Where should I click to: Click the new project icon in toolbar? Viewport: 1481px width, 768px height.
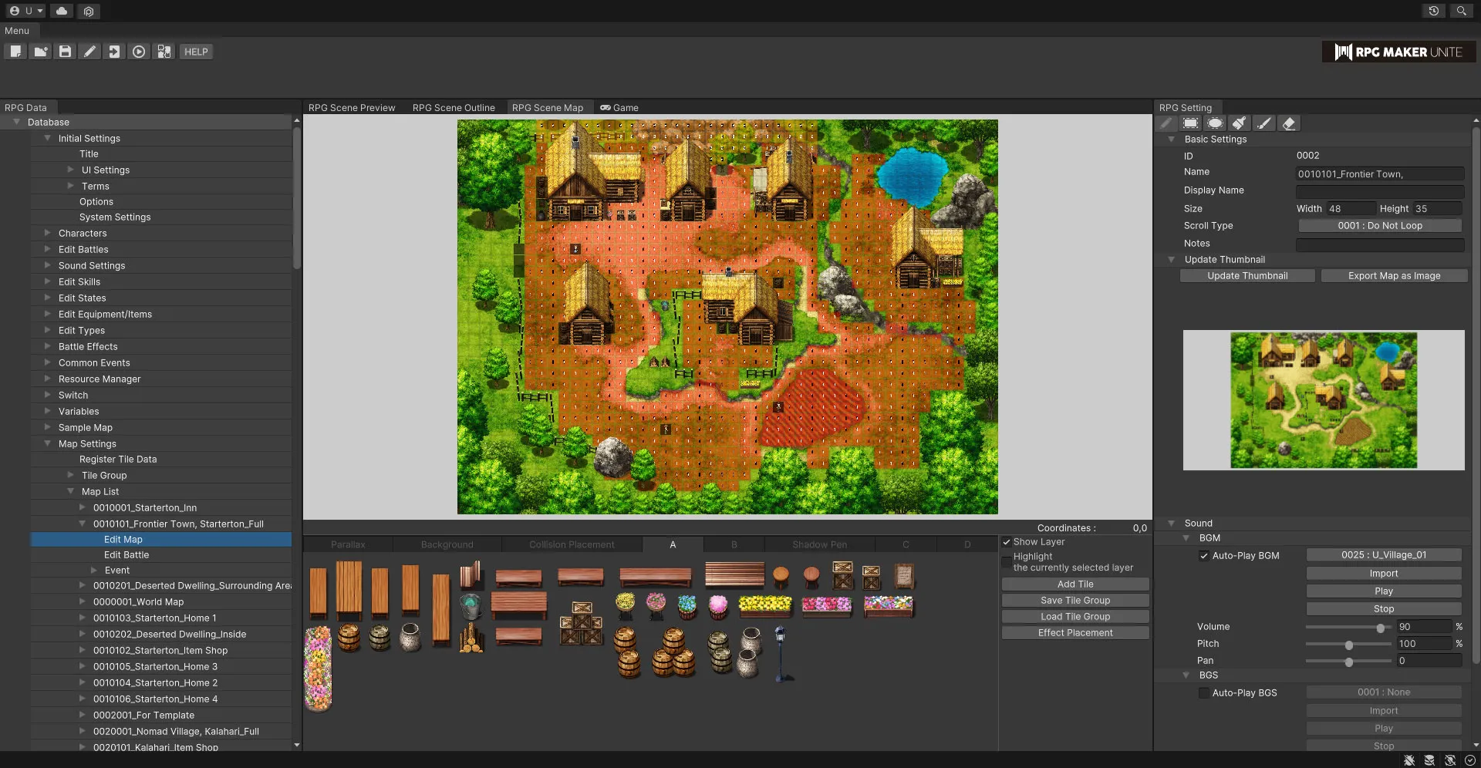click(15, 52)
